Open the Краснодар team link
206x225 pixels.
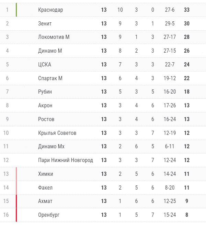(50, 10)
